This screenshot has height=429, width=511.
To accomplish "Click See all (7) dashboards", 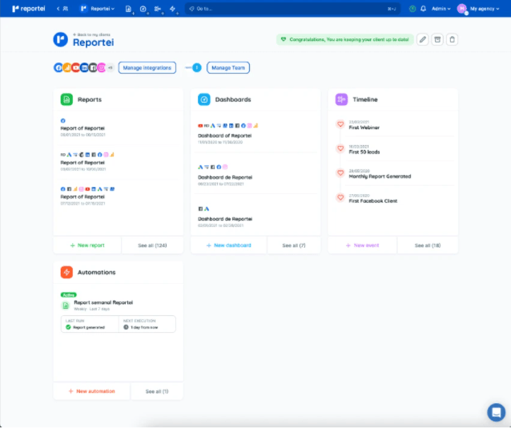I will [294, 245].
